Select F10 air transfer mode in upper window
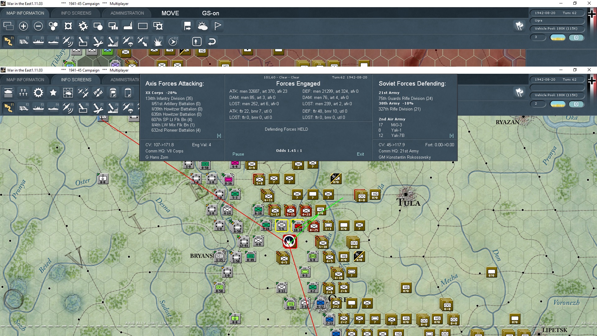Screen dimensions: 597x336 [143, 41]
